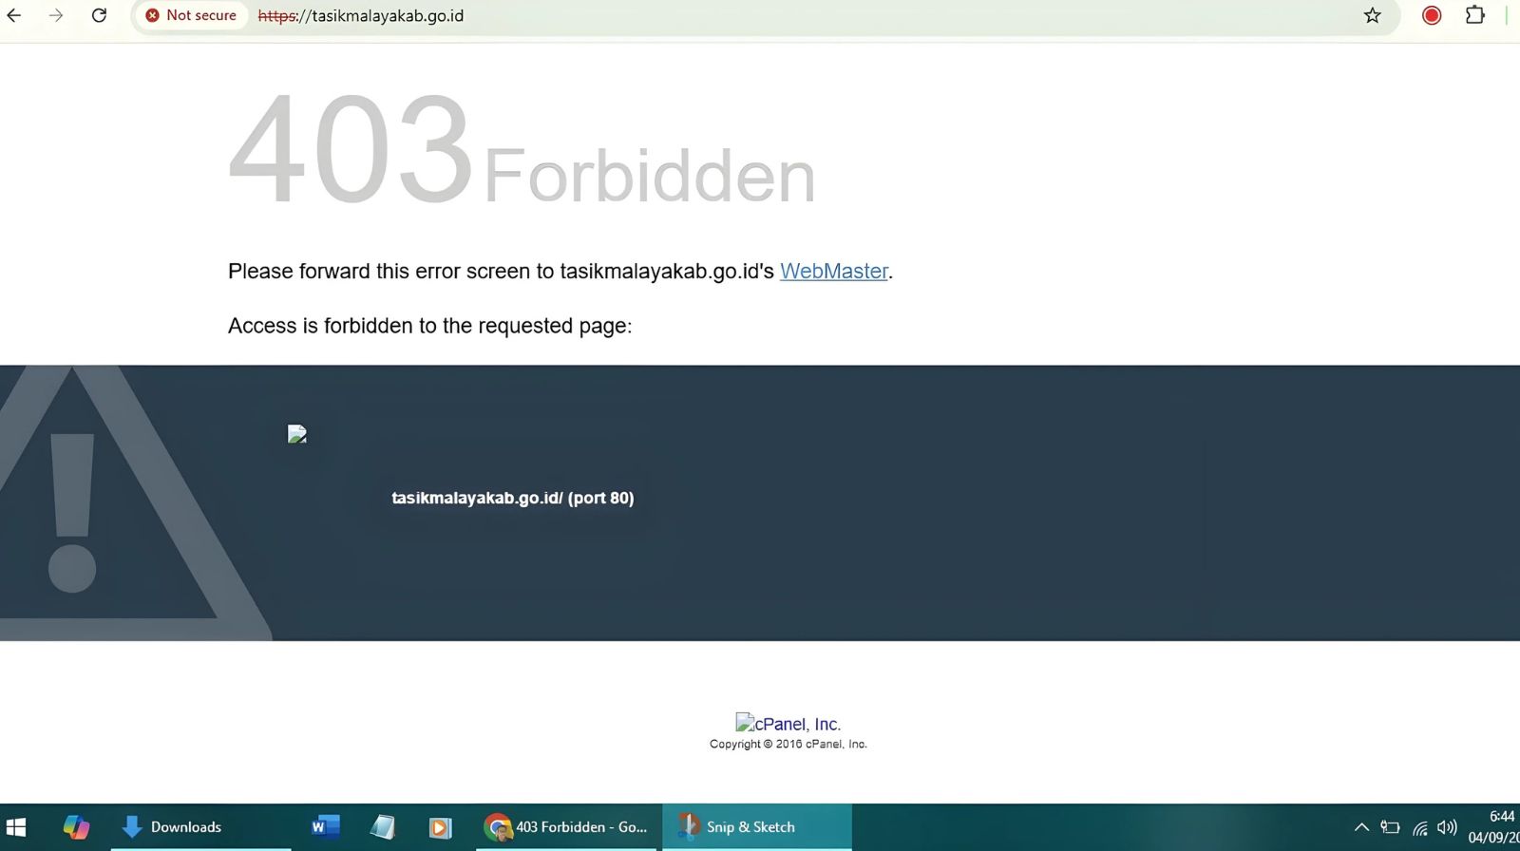
Task: Open the Downloads taskbar window
Action: click(173, 827)
